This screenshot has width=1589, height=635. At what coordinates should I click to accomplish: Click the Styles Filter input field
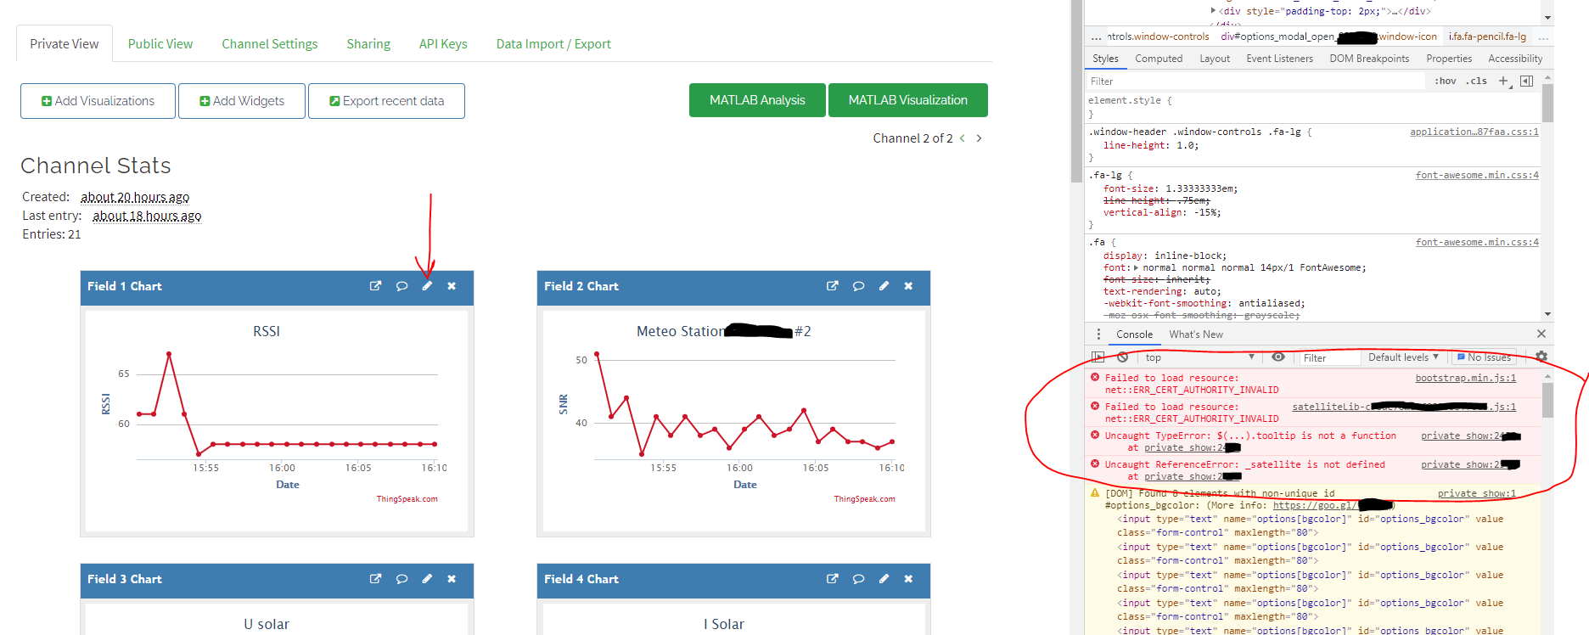tap(1256, 81)
